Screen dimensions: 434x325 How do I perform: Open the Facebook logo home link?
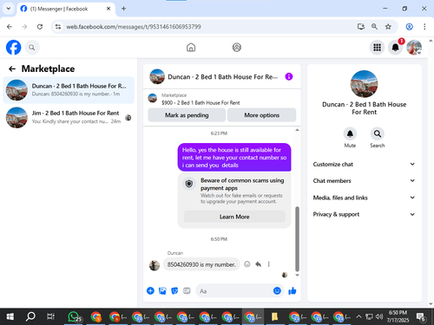(x=13, y=48)
